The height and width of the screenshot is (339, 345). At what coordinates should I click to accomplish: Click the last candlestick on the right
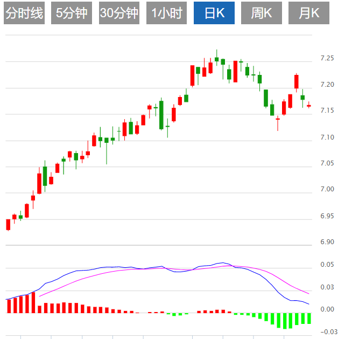click(x=309, y=106)
